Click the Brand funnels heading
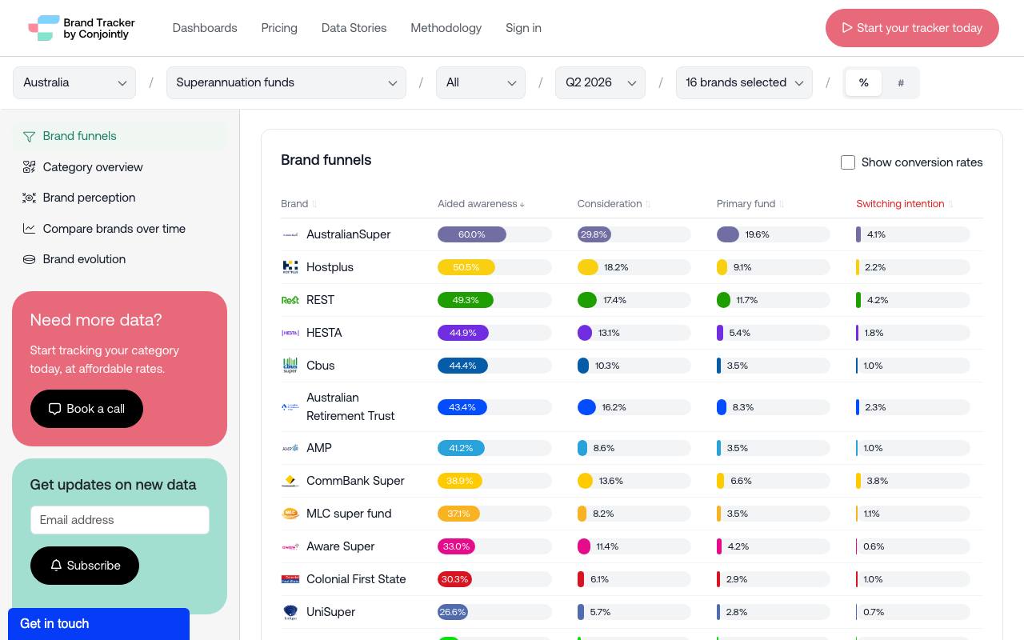 coord(326,160)
